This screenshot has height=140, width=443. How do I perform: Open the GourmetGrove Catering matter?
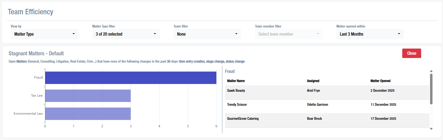(243, 119)
